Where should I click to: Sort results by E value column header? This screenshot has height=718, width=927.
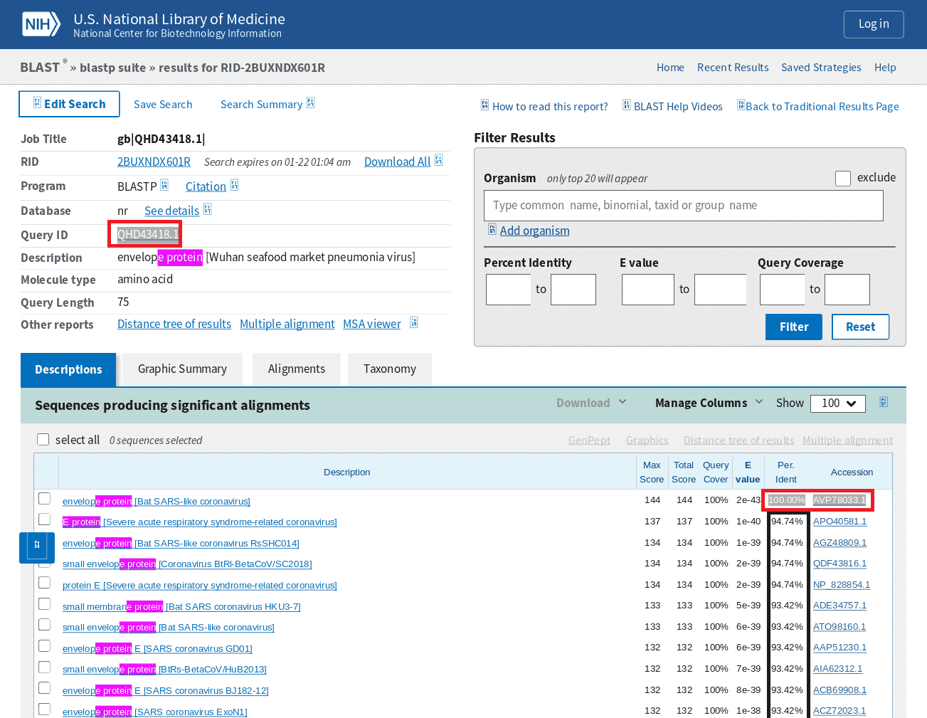click(748, 472)
